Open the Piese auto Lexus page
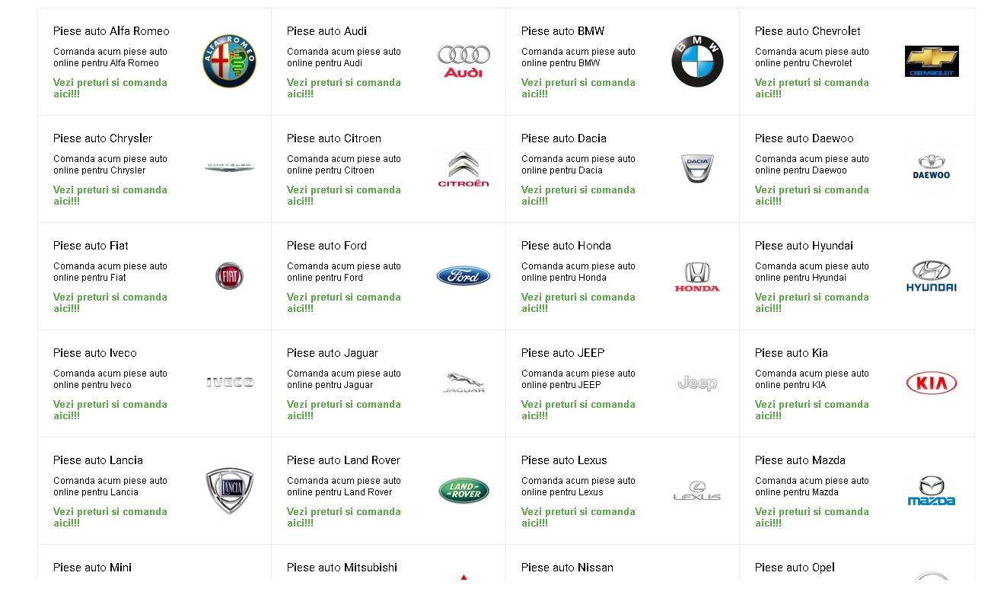 coord(563,460)
